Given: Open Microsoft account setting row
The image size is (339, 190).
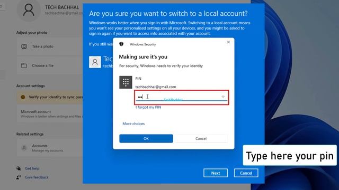Looking at the screenshot, I should [50, 114].
